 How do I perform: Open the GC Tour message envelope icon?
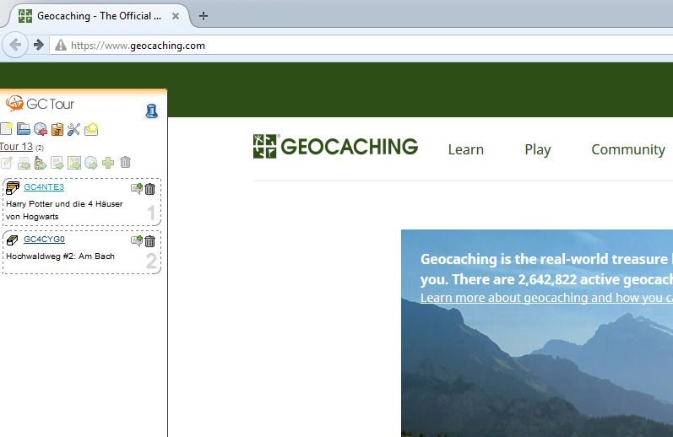[91, 129]
